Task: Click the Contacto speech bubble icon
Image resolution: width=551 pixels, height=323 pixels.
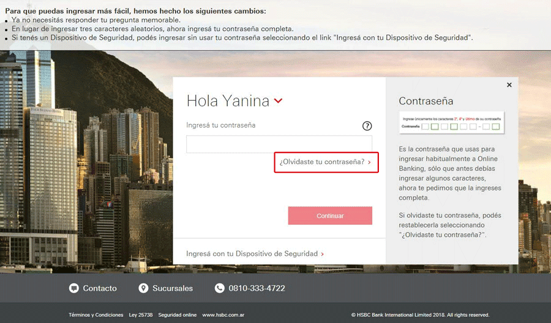Action: coord(74,288)
